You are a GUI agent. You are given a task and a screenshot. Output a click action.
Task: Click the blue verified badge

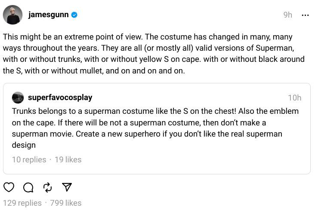point(74,15)
